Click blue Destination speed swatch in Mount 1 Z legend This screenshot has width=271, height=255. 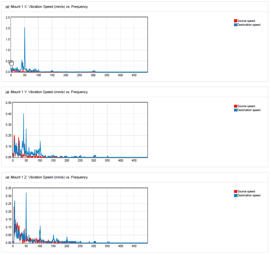point(235,195)
